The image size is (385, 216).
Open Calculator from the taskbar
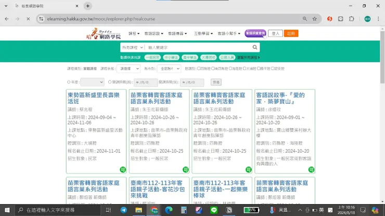184,210
